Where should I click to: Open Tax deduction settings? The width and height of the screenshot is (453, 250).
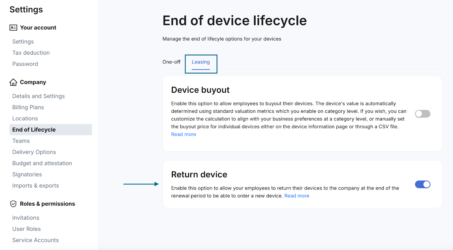(x=31, y=53)
